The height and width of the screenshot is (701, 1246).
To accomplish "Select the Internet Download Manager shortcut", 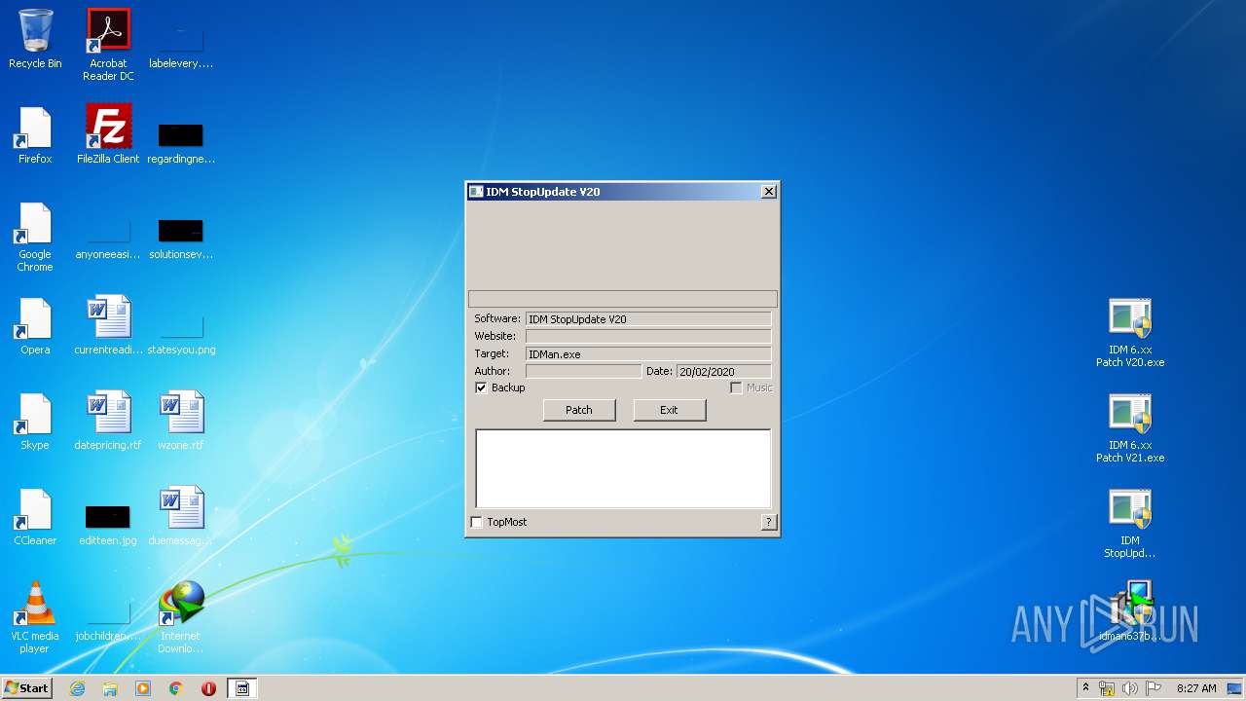I will point(181,617).
